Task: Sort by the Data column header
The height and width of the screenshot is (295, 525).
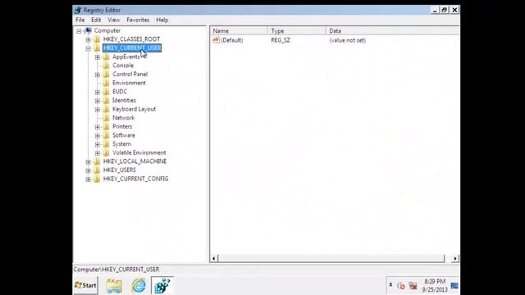Action: 392,31
